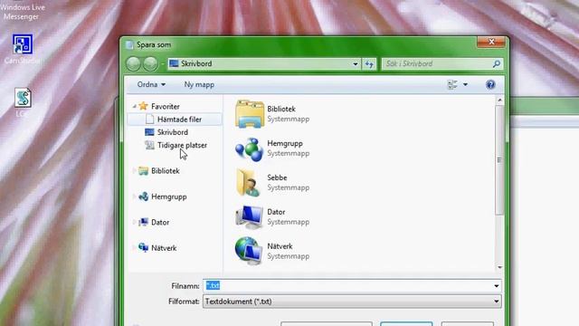Select the Dator computer icon in file list
The image size is (579, 326).
[x=250, y=217]
